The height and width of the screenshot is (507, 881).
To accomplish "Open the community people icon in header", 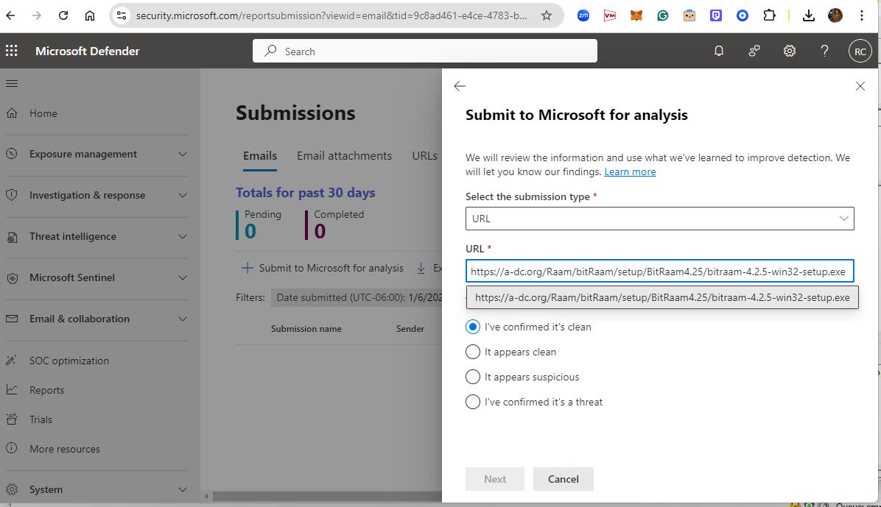I will tap(754, 51).
